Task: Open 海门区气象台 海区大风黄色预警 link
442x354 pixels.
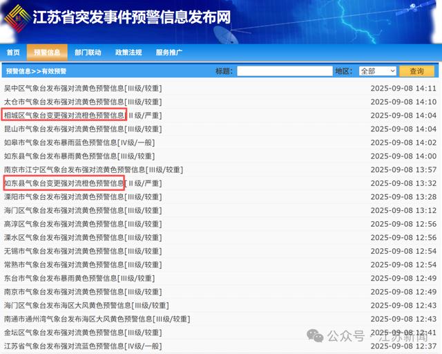Action: point(86,306)
